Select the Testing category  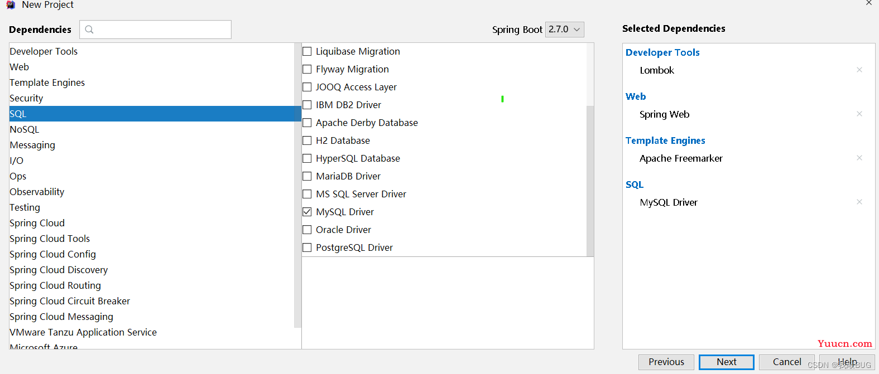[152, 207]
